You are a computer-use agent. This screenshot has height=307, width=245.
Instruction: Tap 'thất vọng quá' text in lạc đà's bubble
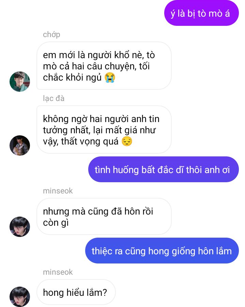tap(90, 141)
